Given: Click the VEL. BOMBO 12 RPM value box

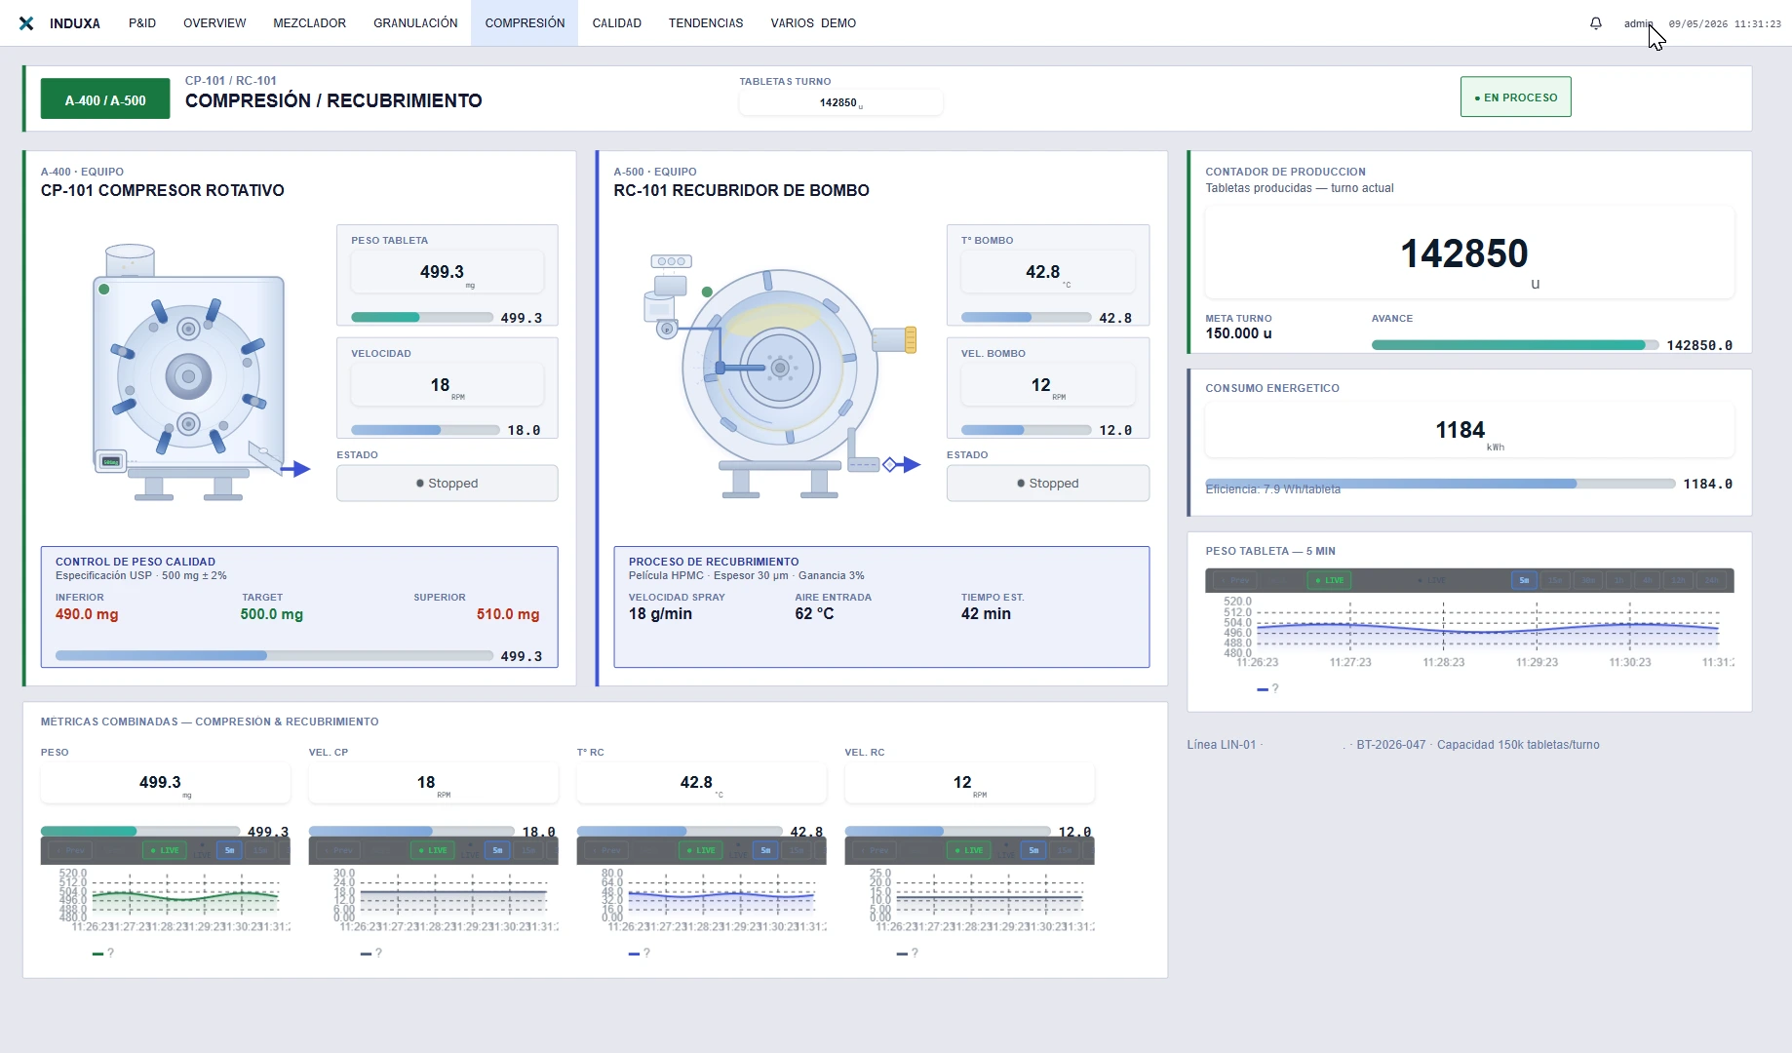Looking at the screenshot, I should [x=1048, y=385].
